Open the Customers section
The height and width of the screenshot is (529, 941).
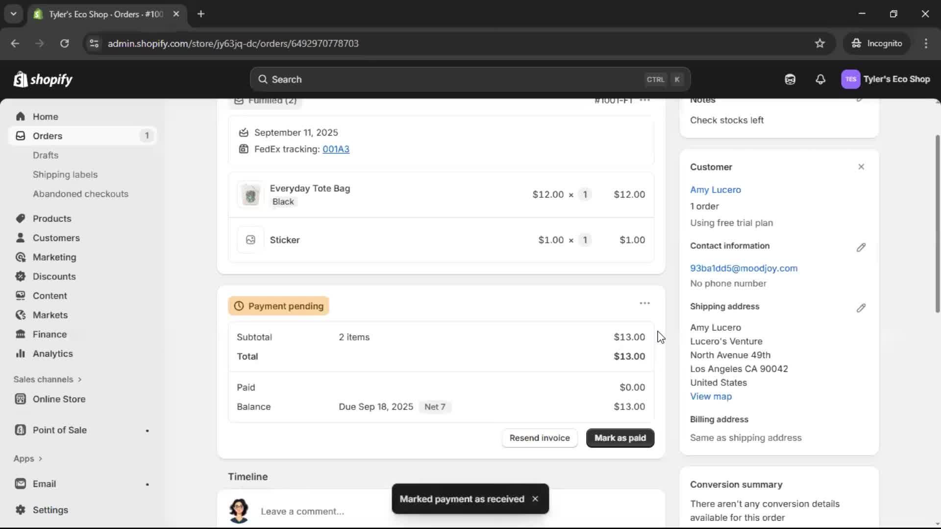57,238
